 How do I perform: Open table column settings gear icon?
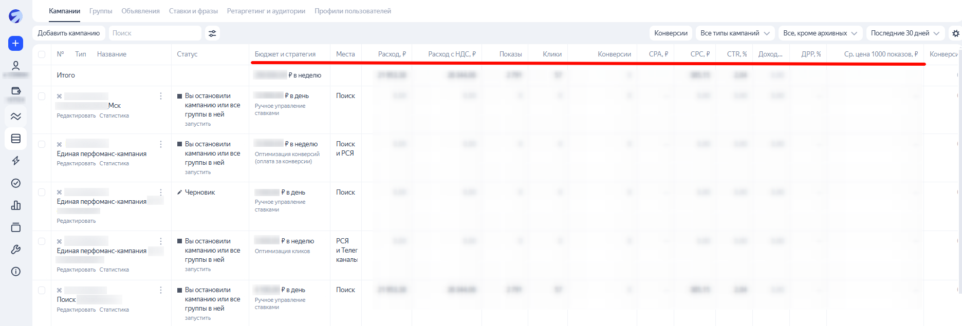tap(955, 33)
